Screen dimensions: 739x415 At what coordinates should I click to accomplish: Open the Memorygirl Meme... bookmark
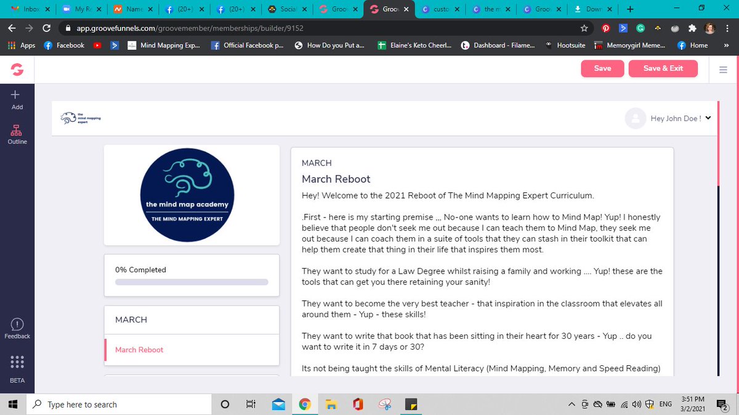pos(629,45)
